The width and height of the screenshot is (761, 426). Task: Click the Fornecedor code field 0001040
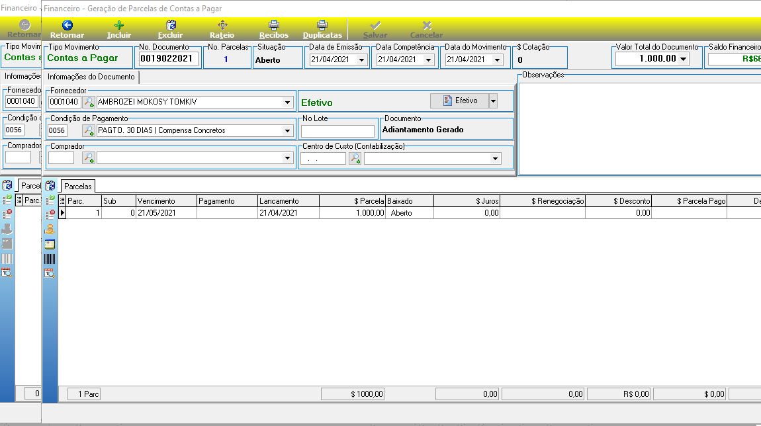tap(64, 102)
